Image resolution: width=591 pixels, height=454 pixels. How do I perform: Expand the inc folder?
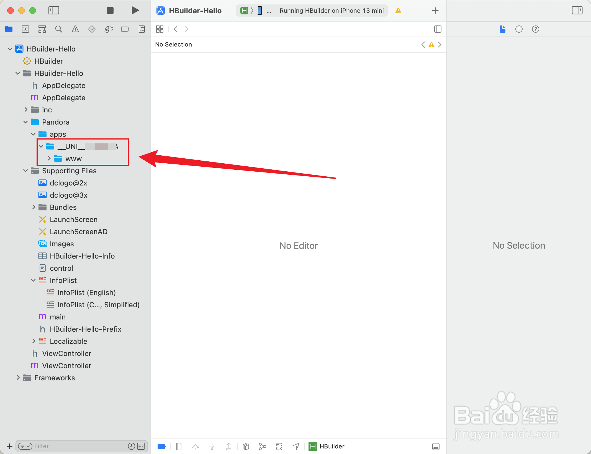26,110
